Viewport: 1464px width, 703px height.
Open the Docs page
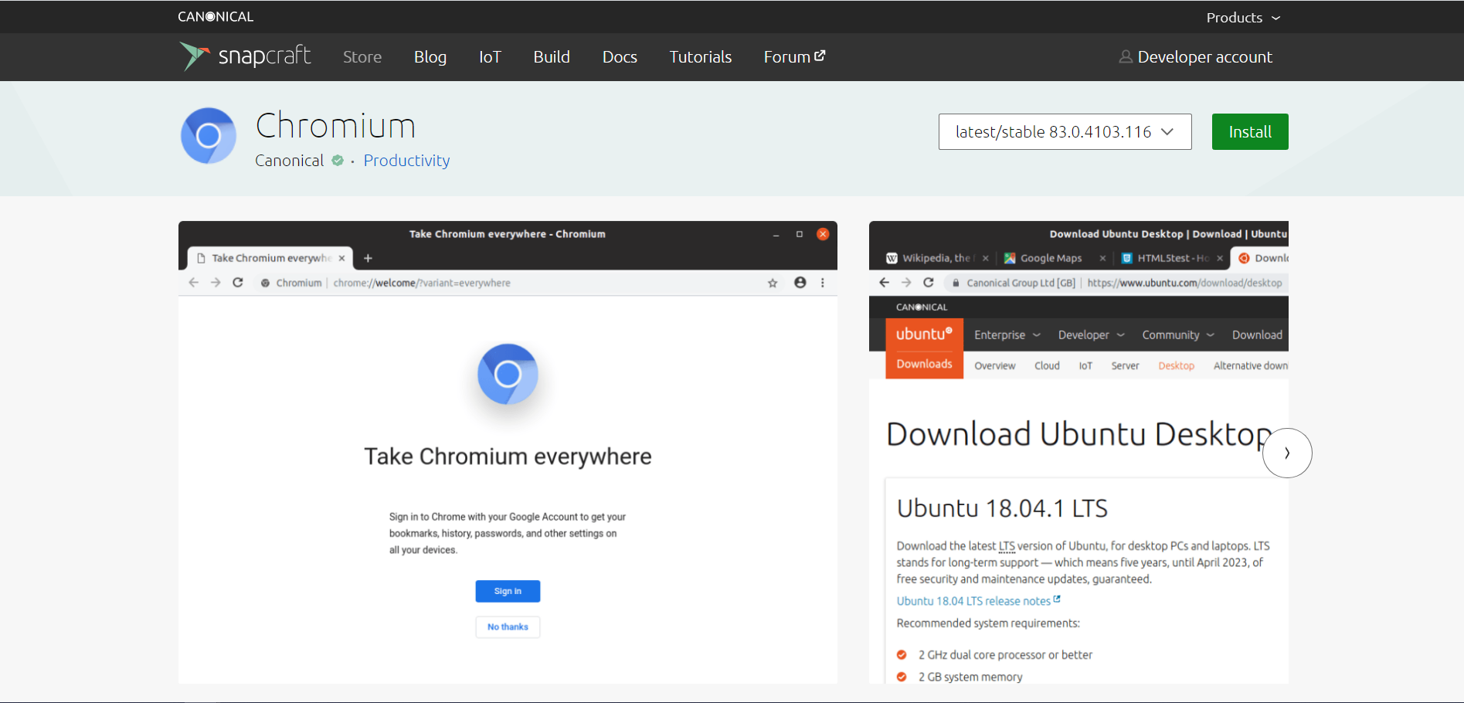[620, 57]
